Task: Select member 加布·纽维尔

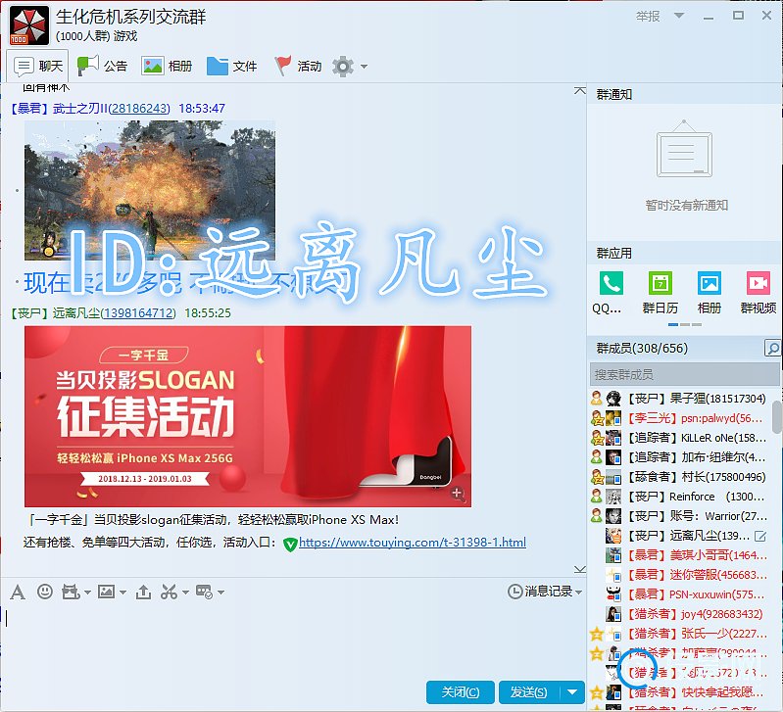Action: pyautogui.click(x=679, y=457)
